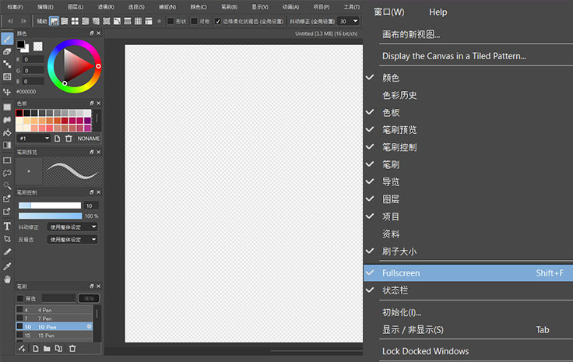This screenshot has width=573, height=362.
Task: Click the brush size slider
Action: click(x=50, y=206)
